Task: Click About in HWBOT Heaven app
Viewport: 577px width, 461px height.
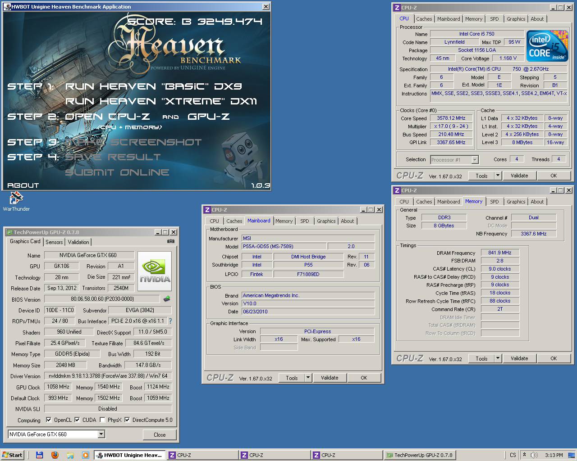Action: (23, 185)
